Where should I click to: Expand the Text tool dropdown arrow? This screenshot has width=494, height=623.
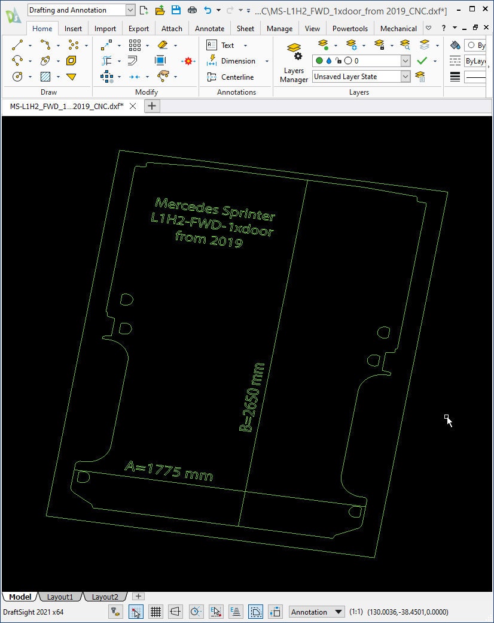(245, 46)
